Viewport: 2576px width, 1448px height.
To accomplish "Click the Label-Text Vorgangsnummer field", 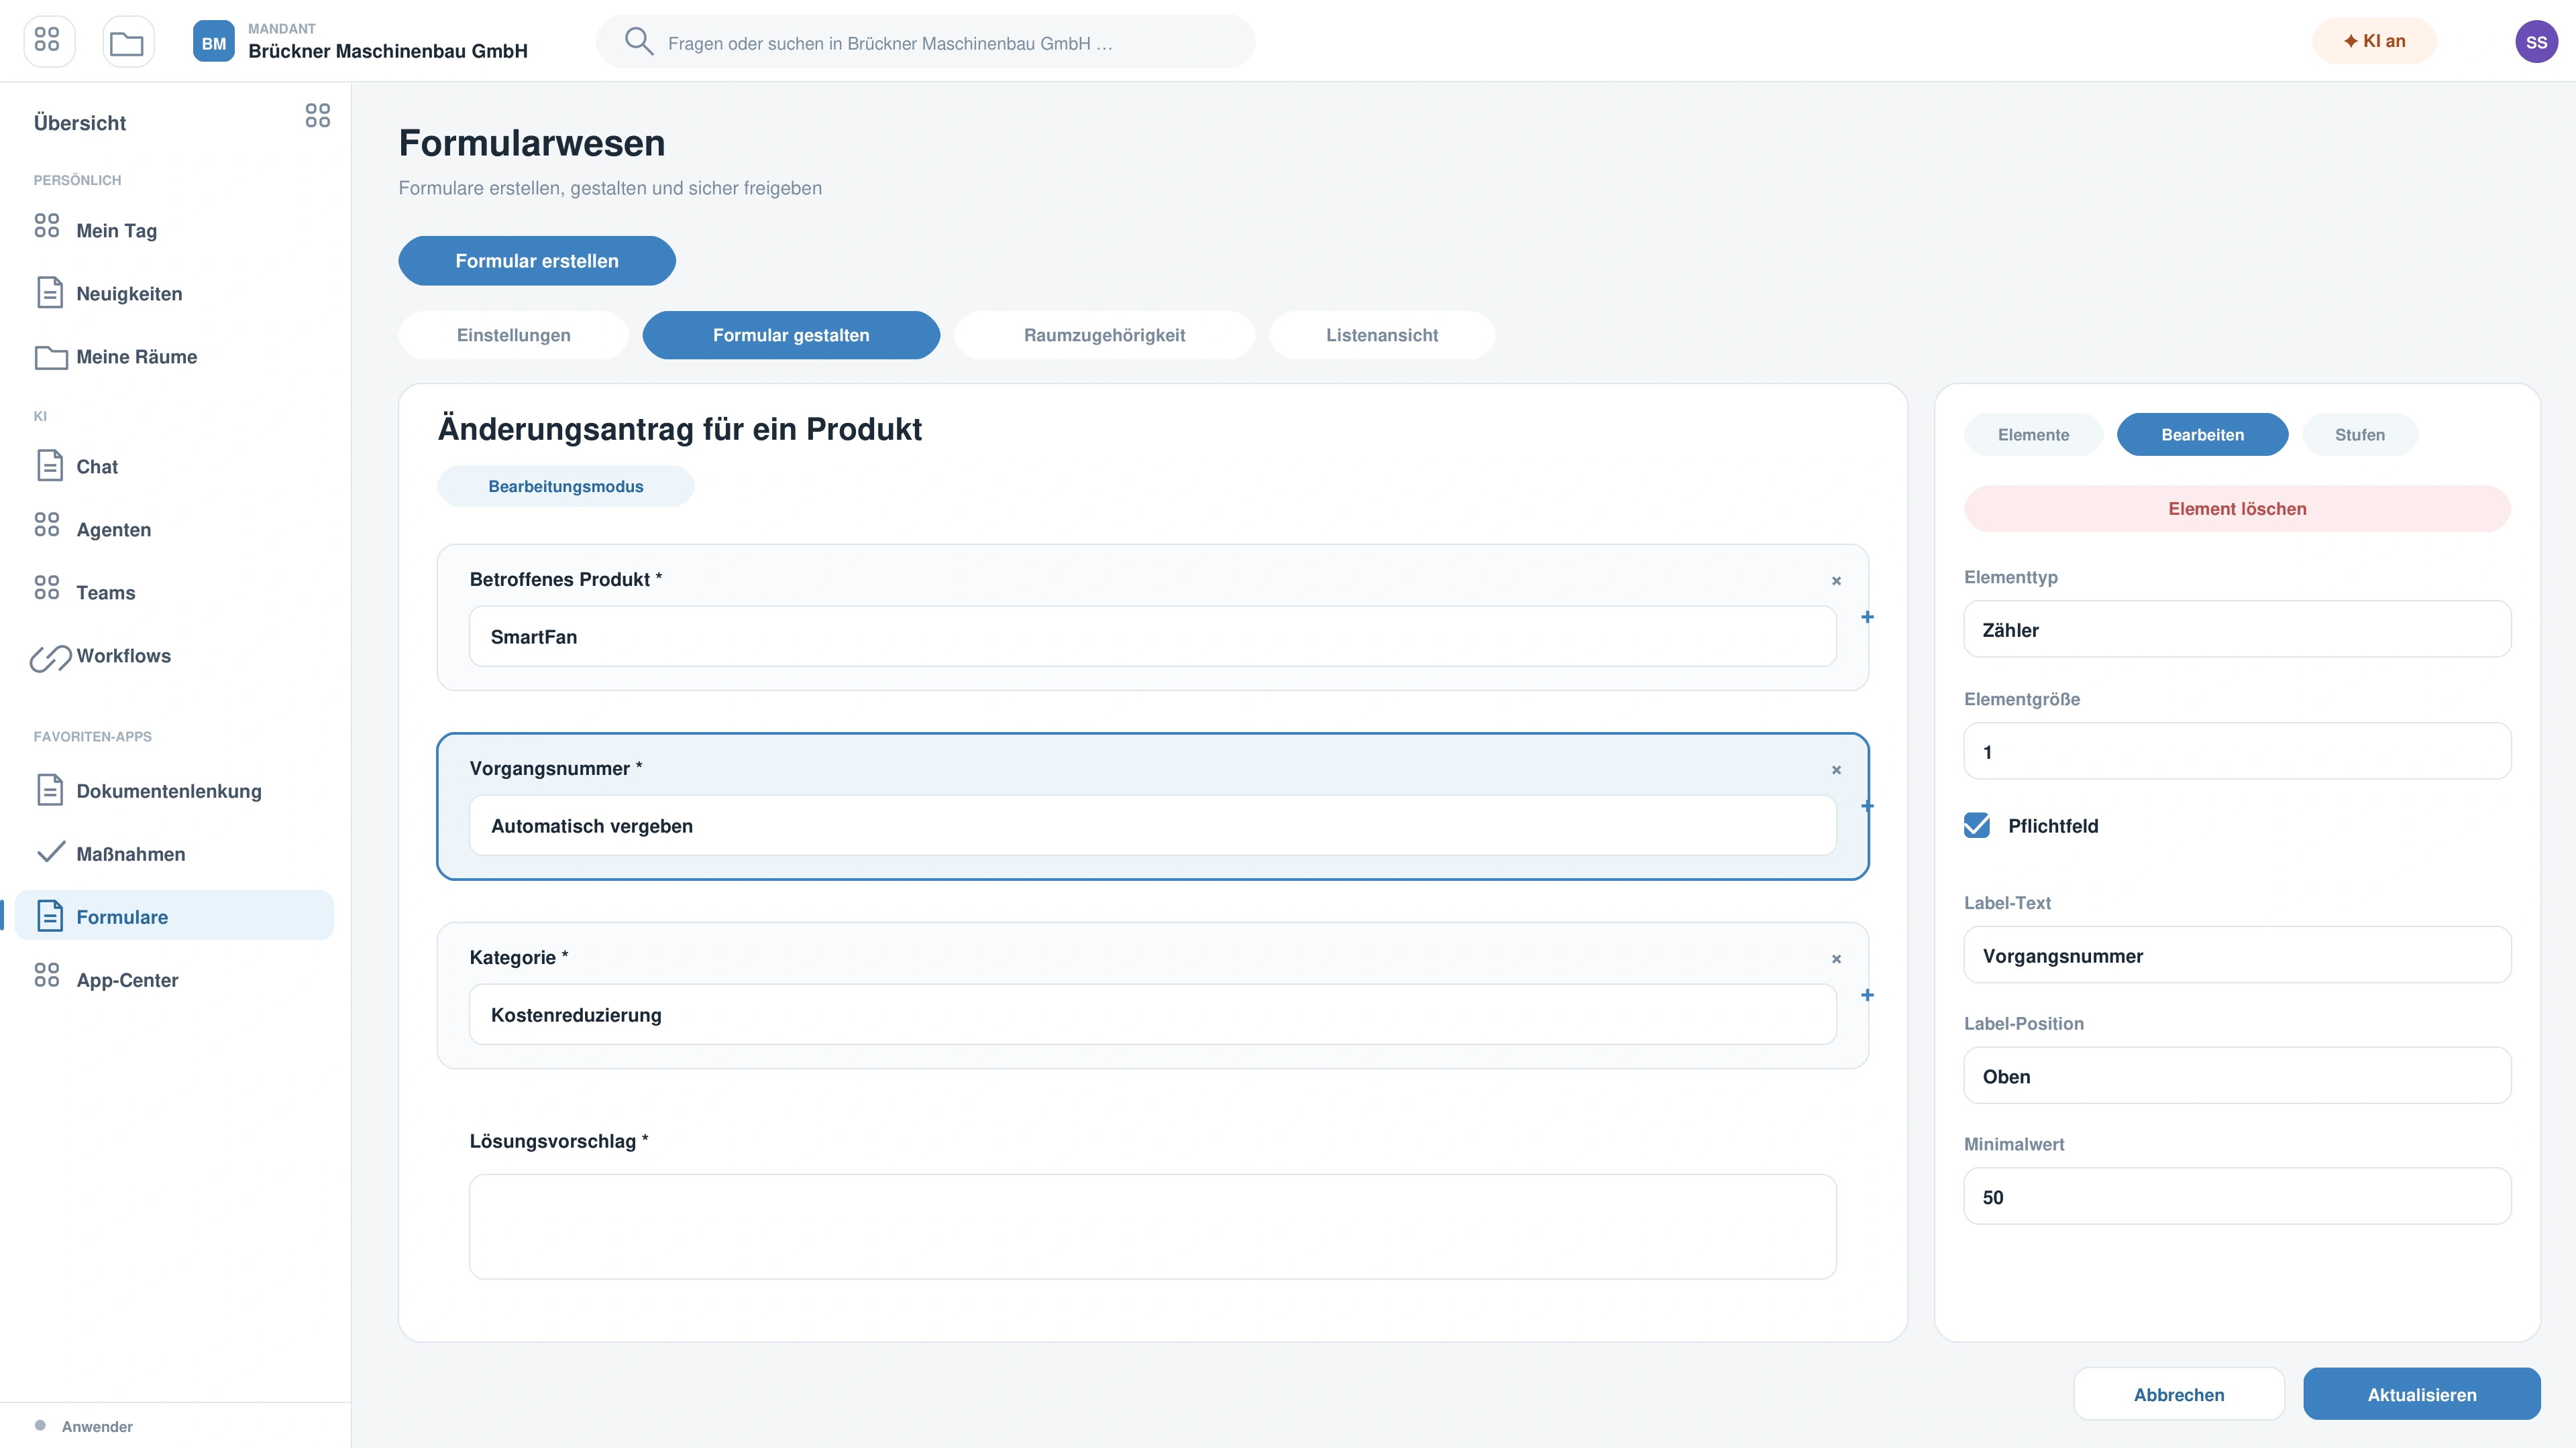I will (x=2237, y=955).
